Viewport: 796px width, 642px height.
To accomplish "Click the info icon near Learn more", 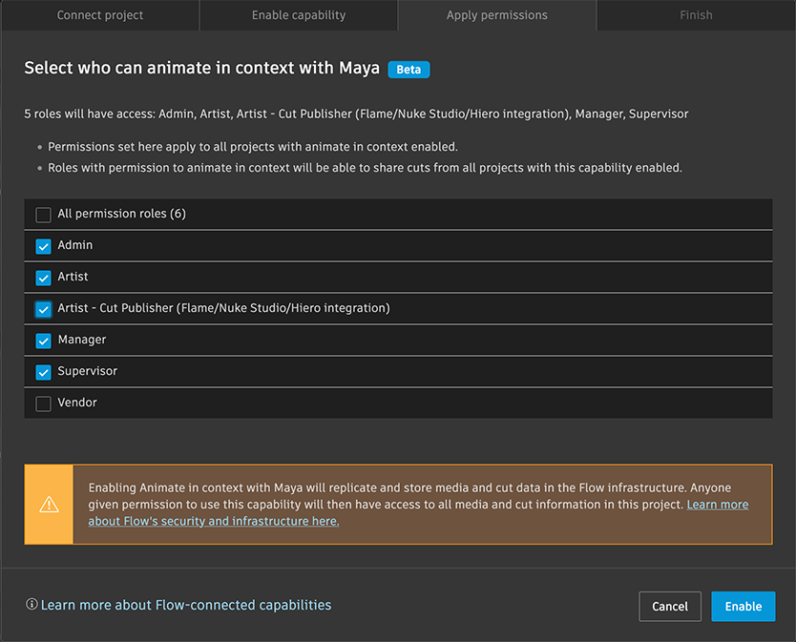I will click(x=31, y=605).
